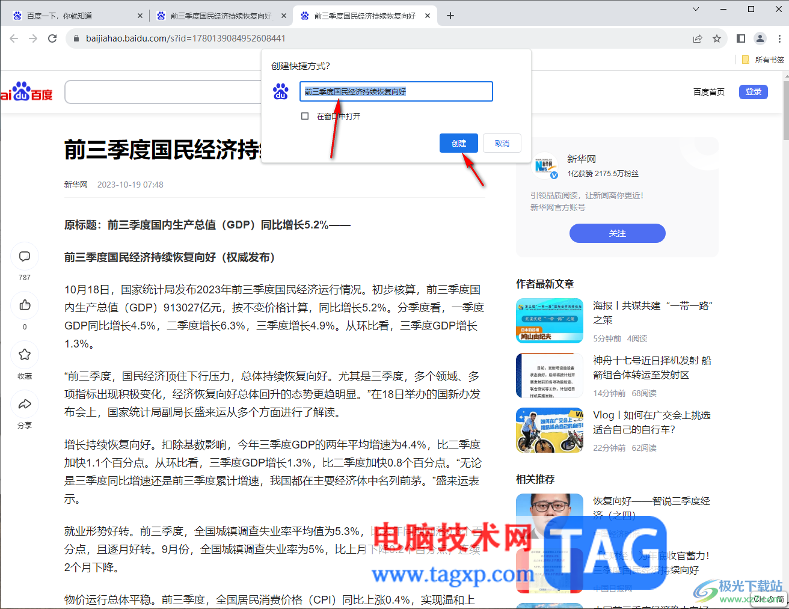Open the 恢复向好——智说三季度经济 recommended article
The height and width of the screenshot is (609, 789).
tap(652, 508)
